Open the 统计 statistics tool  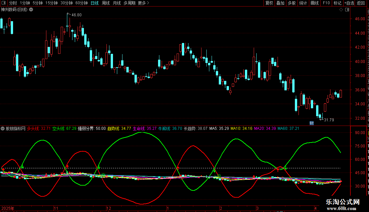pyautogui.click(x=303, y=3)
